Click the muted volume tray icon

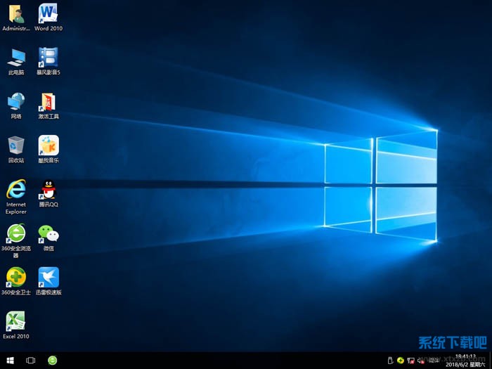point(421,360)
